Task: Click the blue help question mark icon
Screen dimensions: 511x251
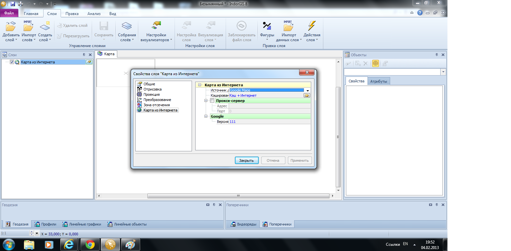Action: (420, 13)
